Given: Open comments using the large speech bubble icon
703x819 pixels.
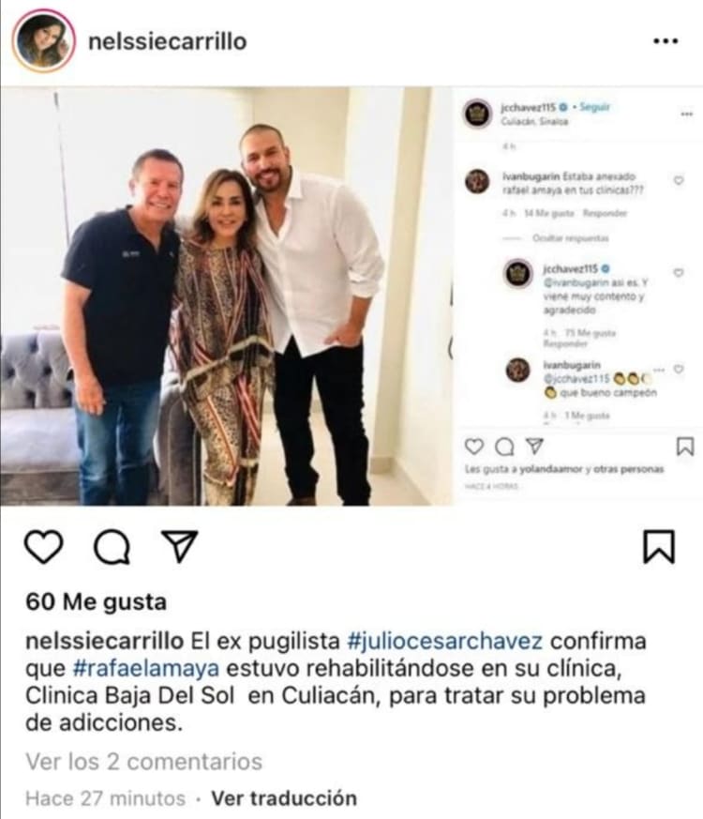Looking at the screenshot, I should 112,547.
